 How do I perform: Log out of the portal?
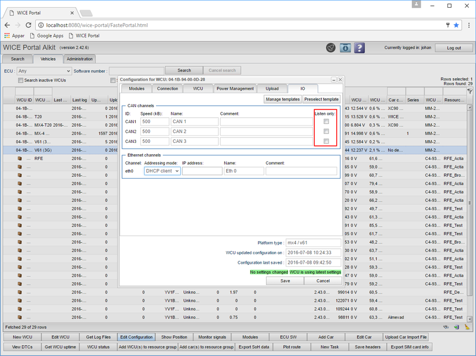point(454,48)
